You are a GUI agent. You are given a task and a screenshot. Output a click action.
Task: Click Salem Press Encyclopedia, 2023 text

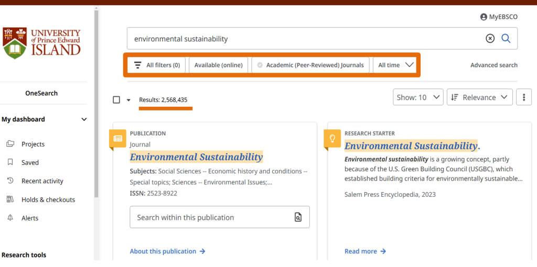390,195
